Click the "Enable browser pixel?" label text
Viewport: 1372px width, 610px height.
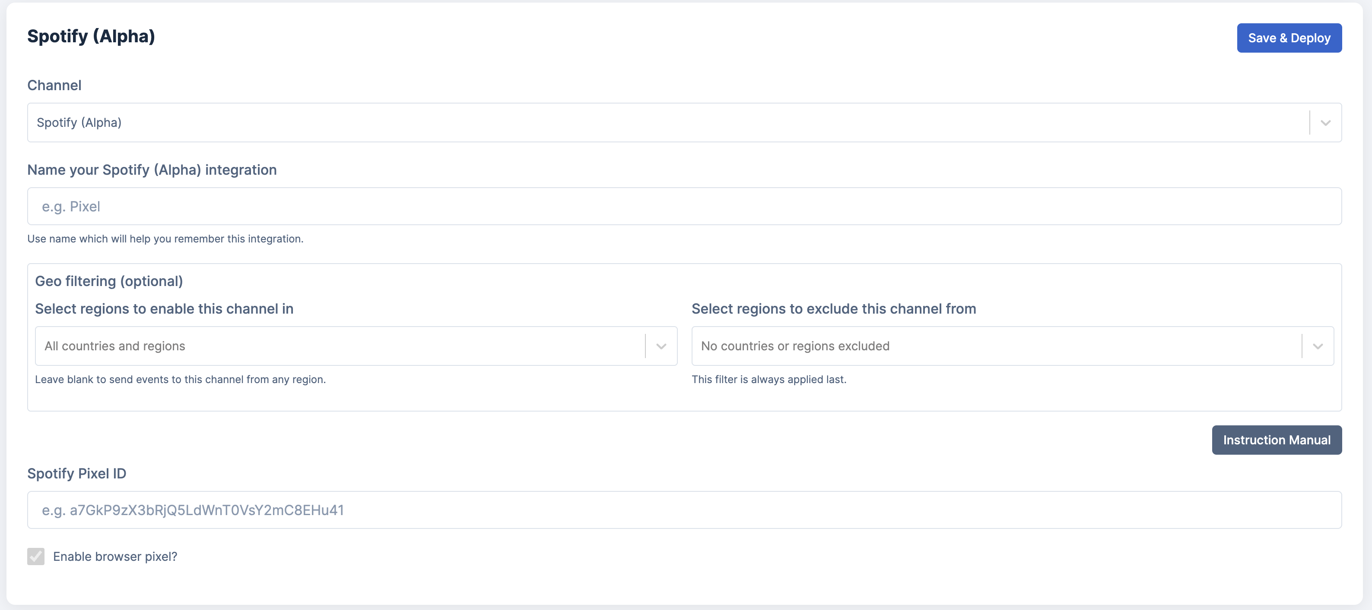pos(115,556)
